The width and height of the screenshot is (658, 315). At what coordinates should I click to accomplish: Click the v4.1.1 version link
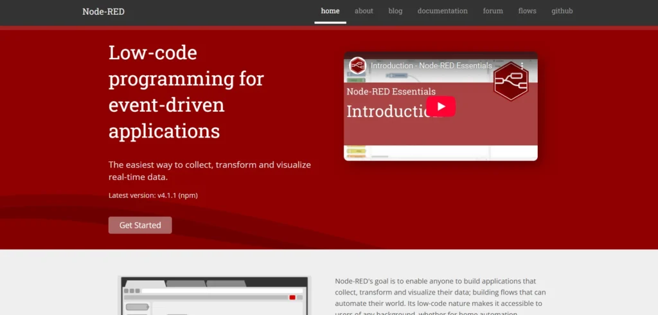(x=167, y=195)
